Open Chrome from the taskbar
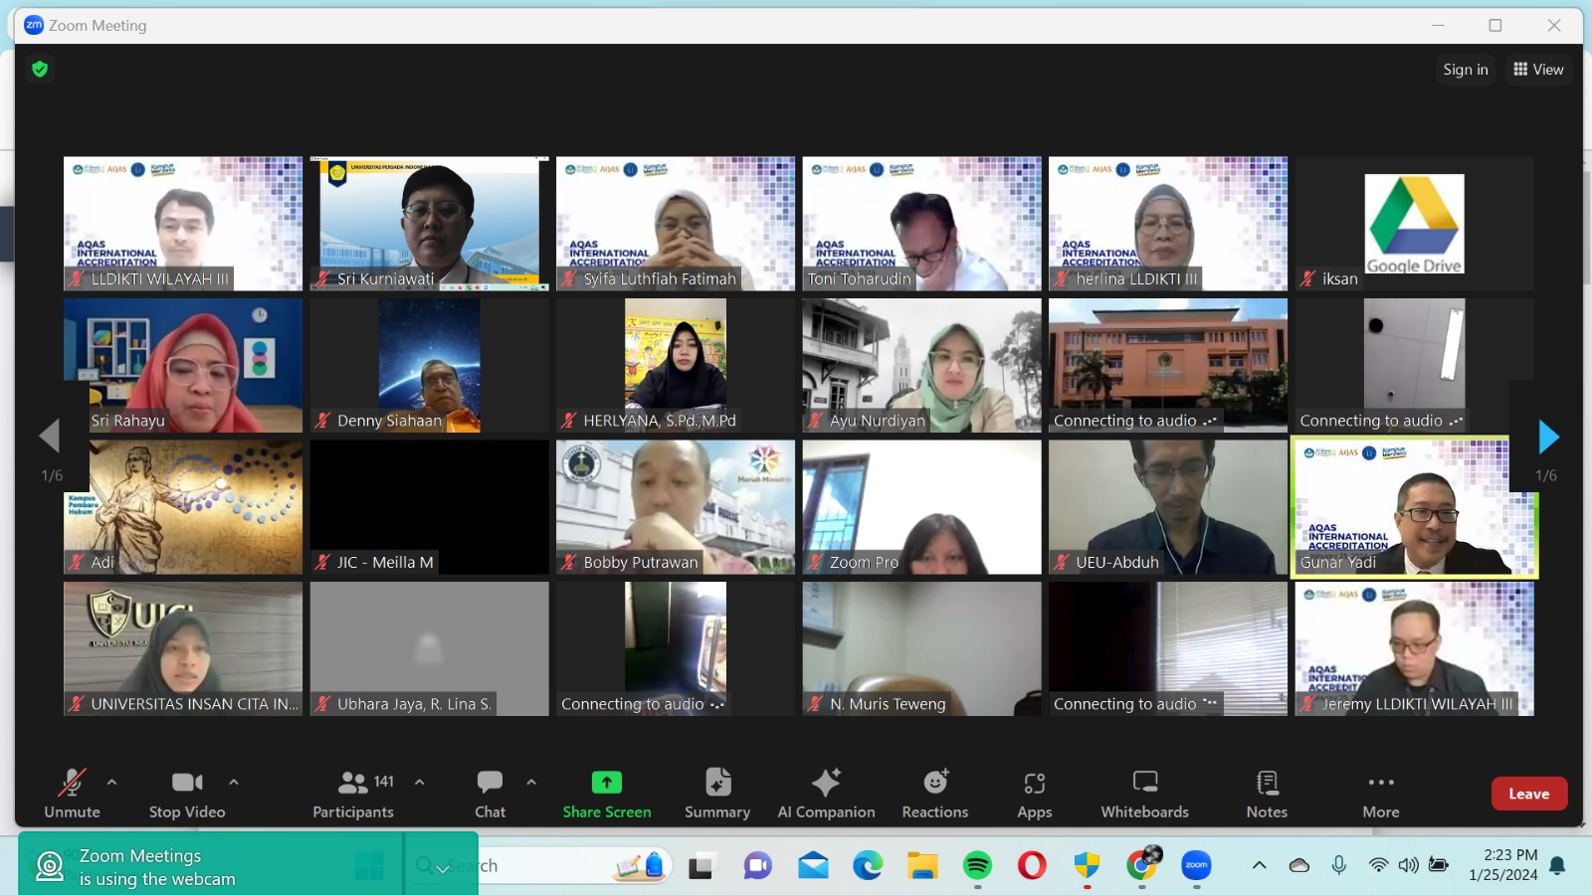1592x895 pixels. [x=1143, y=865]
